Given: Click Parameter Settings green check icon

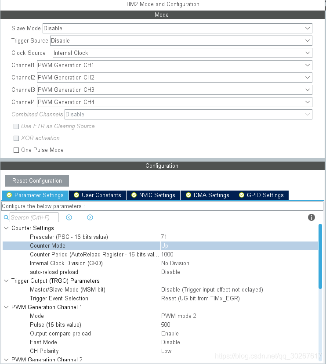Looking at the screenshot, I should (9, 195).
